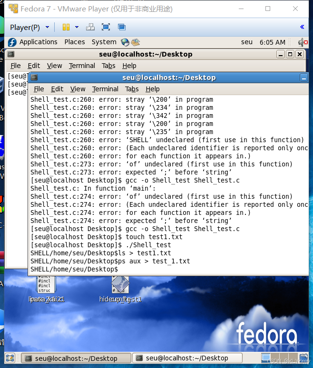Open Help menu in back terminal window
The height and width of the screenshot is (368, 313).
click(129, 66)
